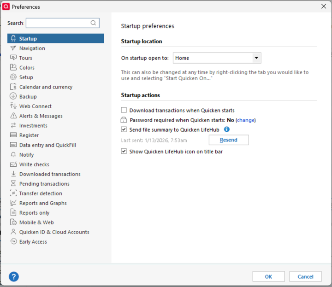The image size is (332, 287).
Task: Click the Web Connect arrows icon
Action: click(x=13, y=106)
